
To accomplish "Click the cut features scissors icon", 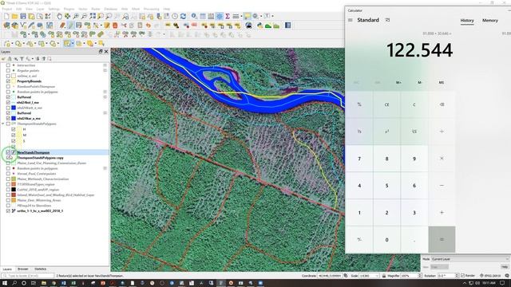I will click(x=124, y=26).
